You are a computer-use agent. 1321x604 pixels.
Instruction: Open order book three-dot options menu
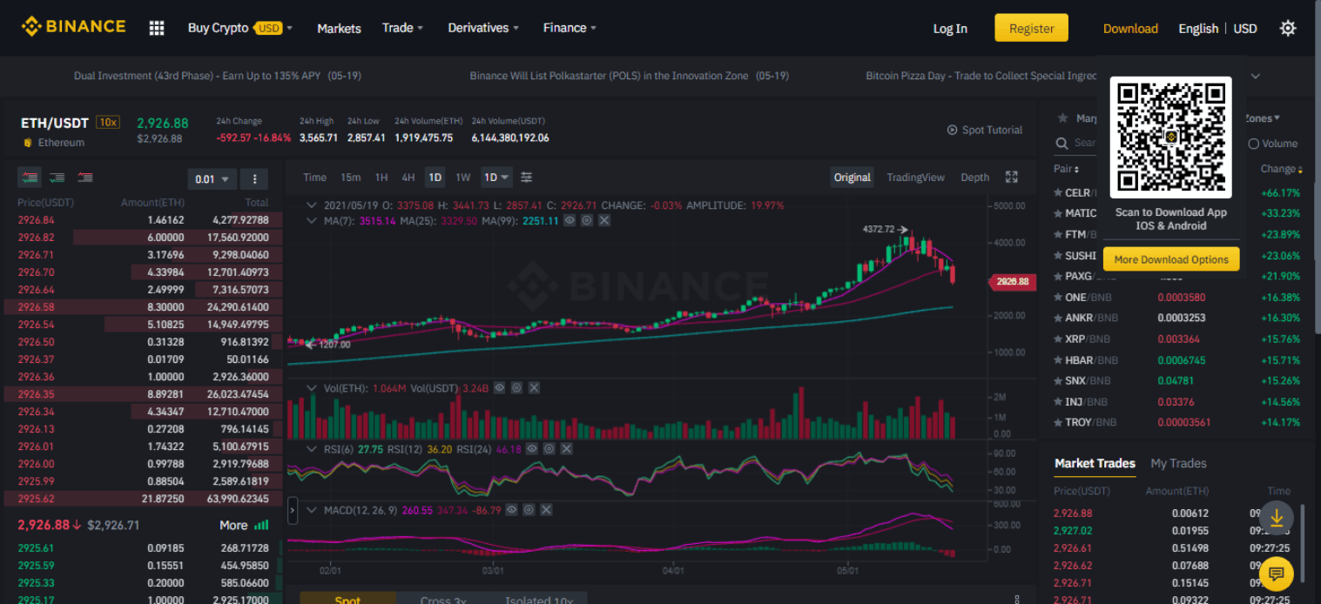tap(254, 178)
